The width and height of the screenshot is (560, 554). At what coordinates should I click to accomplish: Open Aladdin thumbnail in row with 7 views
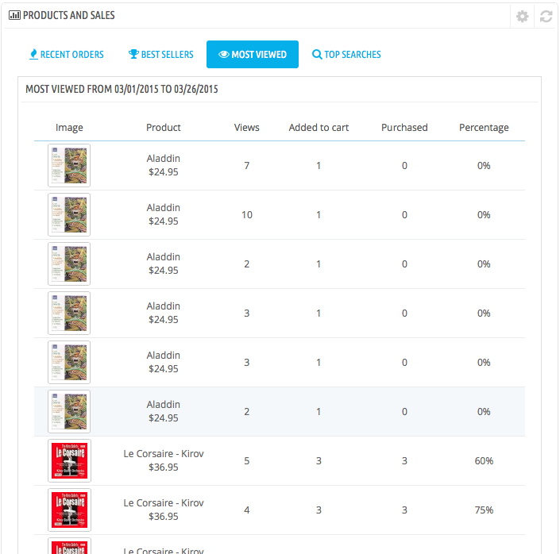tap(69, 165)
